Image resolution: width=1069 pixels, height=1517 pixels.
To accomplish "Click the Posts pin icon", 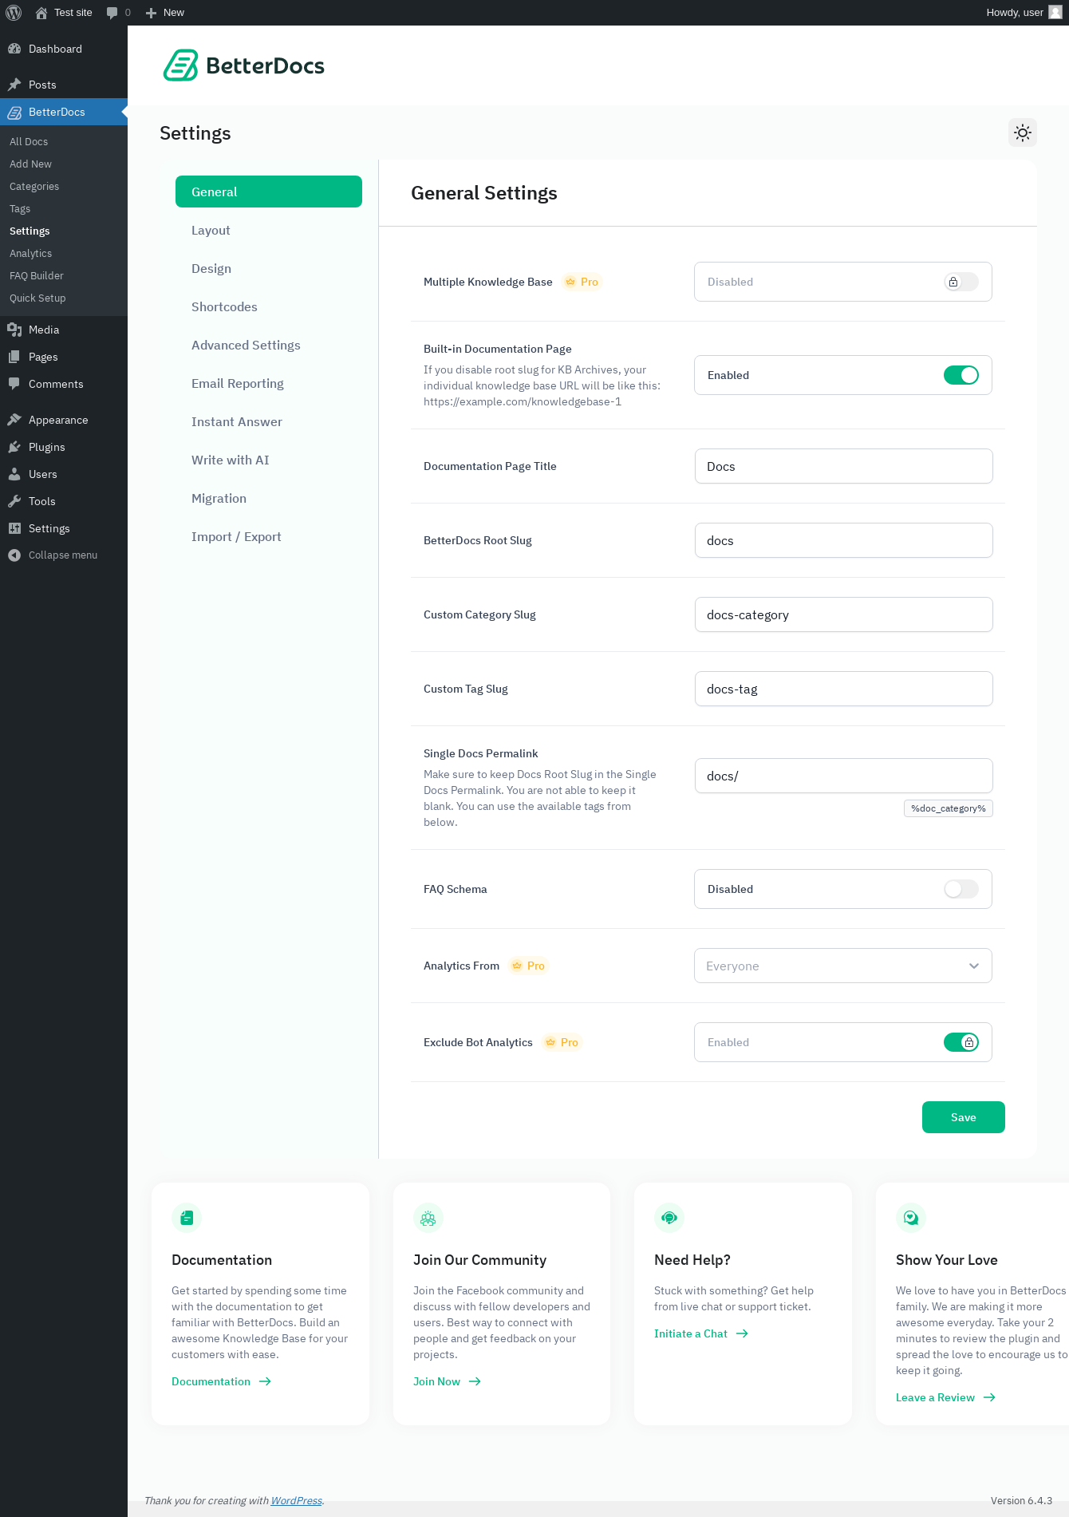I will pos(14,85).
